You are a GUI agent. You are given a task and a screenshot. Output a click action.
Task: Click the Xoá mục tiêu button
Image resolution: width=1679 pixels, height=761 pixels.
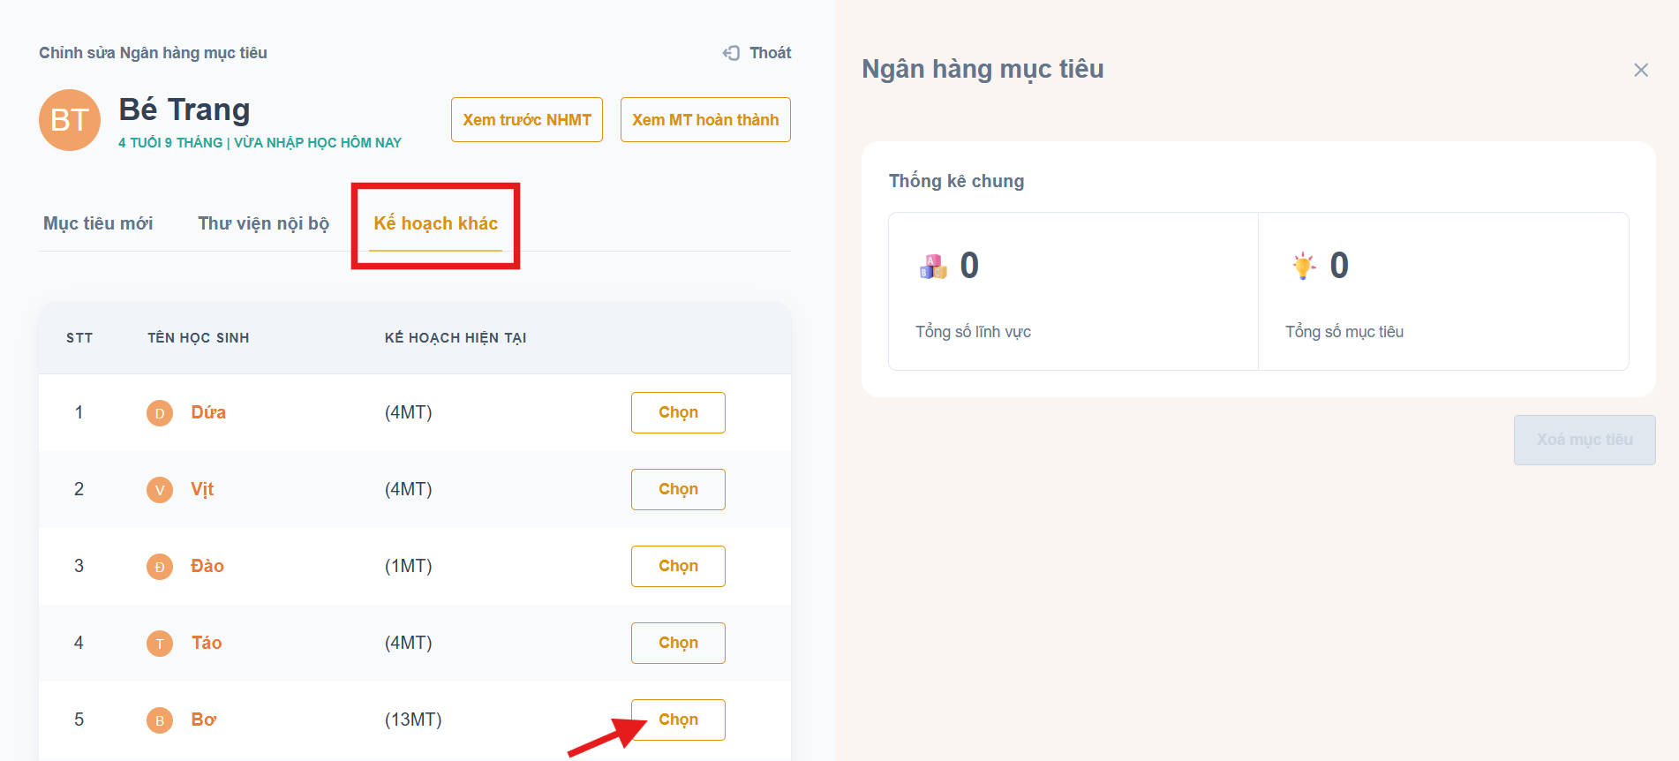1584,440
